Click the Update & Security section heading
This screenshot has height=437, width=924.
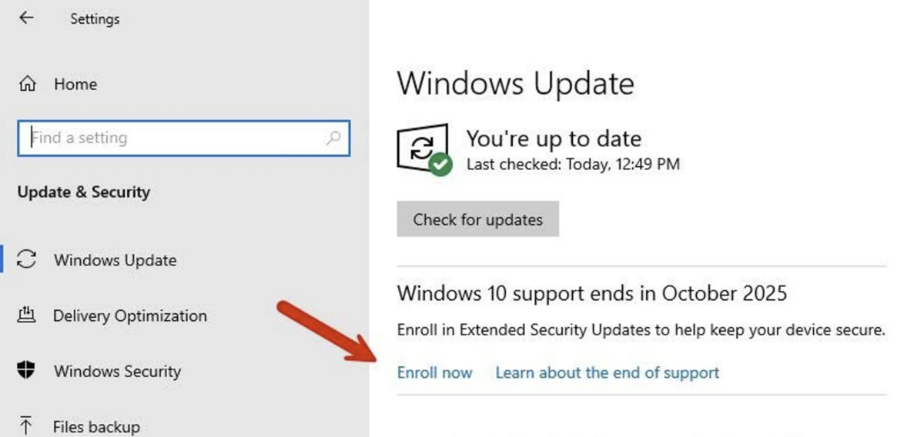pyautogui.click(x=83, y=192)
